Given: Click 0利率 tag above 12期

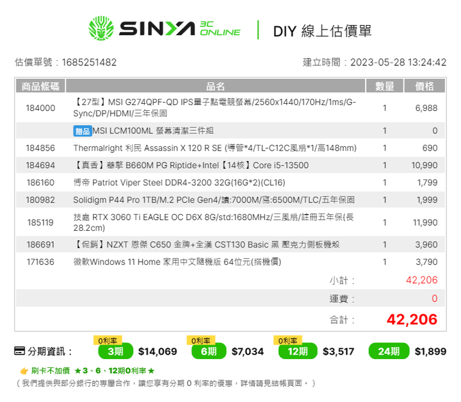Looking at the screenshot, I should pyautogui.click(x=287, y=340).
